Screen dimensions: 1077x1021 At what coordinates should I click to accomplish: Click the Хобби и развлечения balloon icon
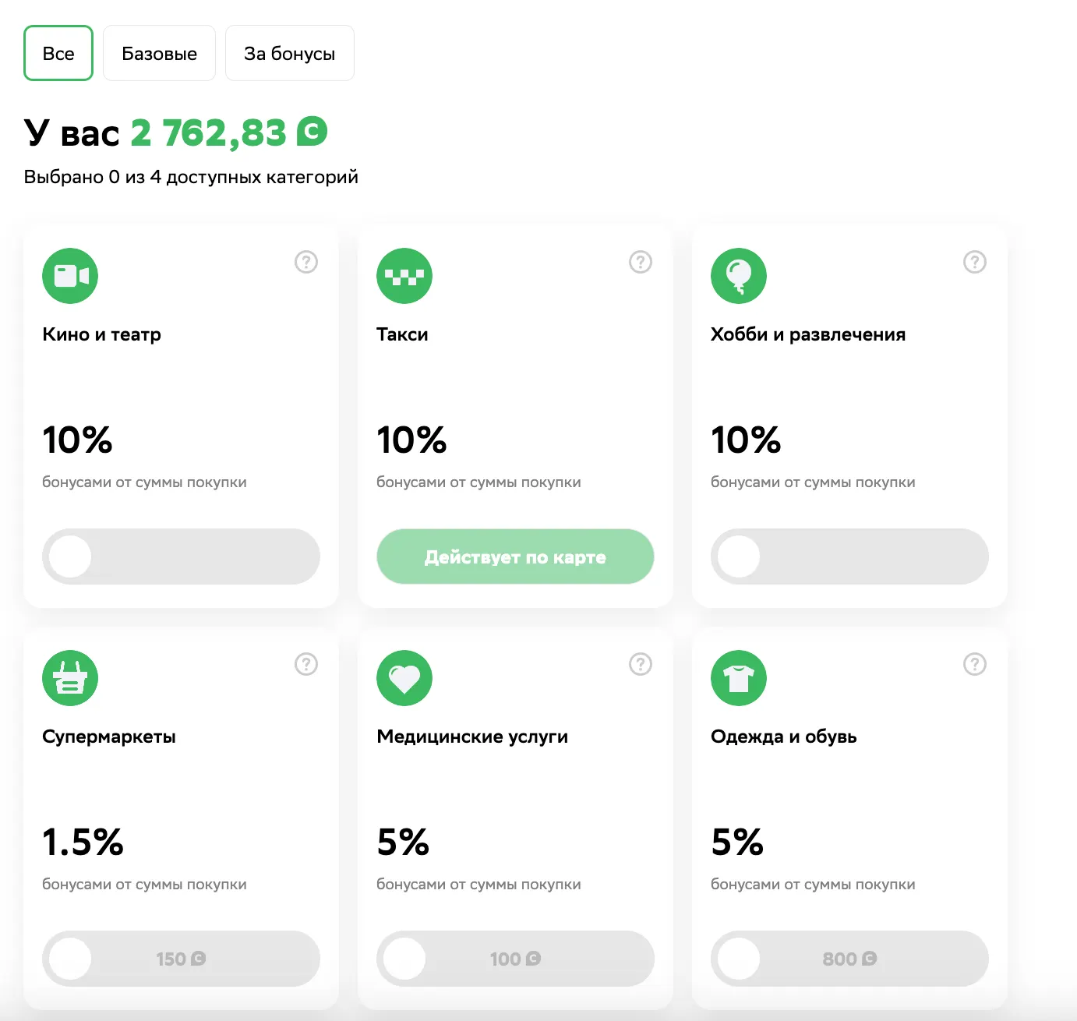click(x=739, y=276)
